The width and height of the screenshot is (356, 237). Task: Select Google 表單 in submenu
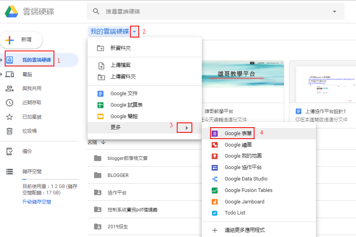point(259,134)
